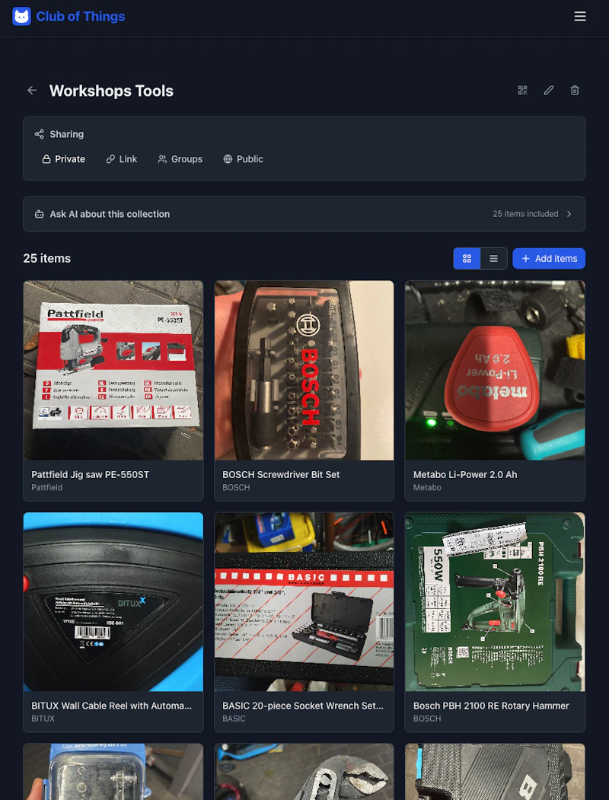
Task: Expand Ask AI chevron arrow
Action: coord(569,215)
